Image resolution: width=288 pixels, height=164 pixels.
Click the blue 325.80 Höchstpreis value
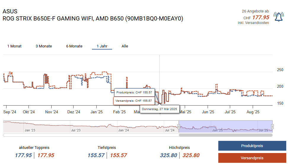168,155
